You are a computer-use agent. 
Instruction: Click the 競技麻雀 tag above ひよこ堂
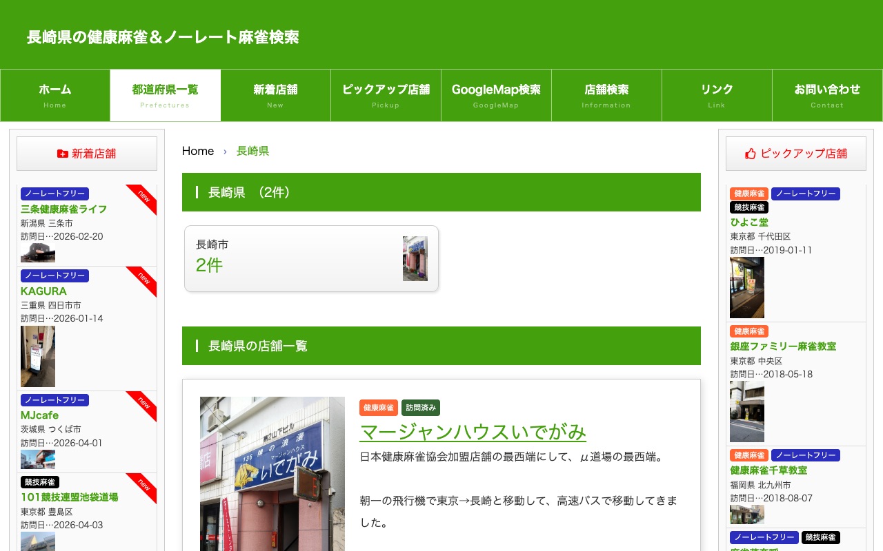pos(748,207)
